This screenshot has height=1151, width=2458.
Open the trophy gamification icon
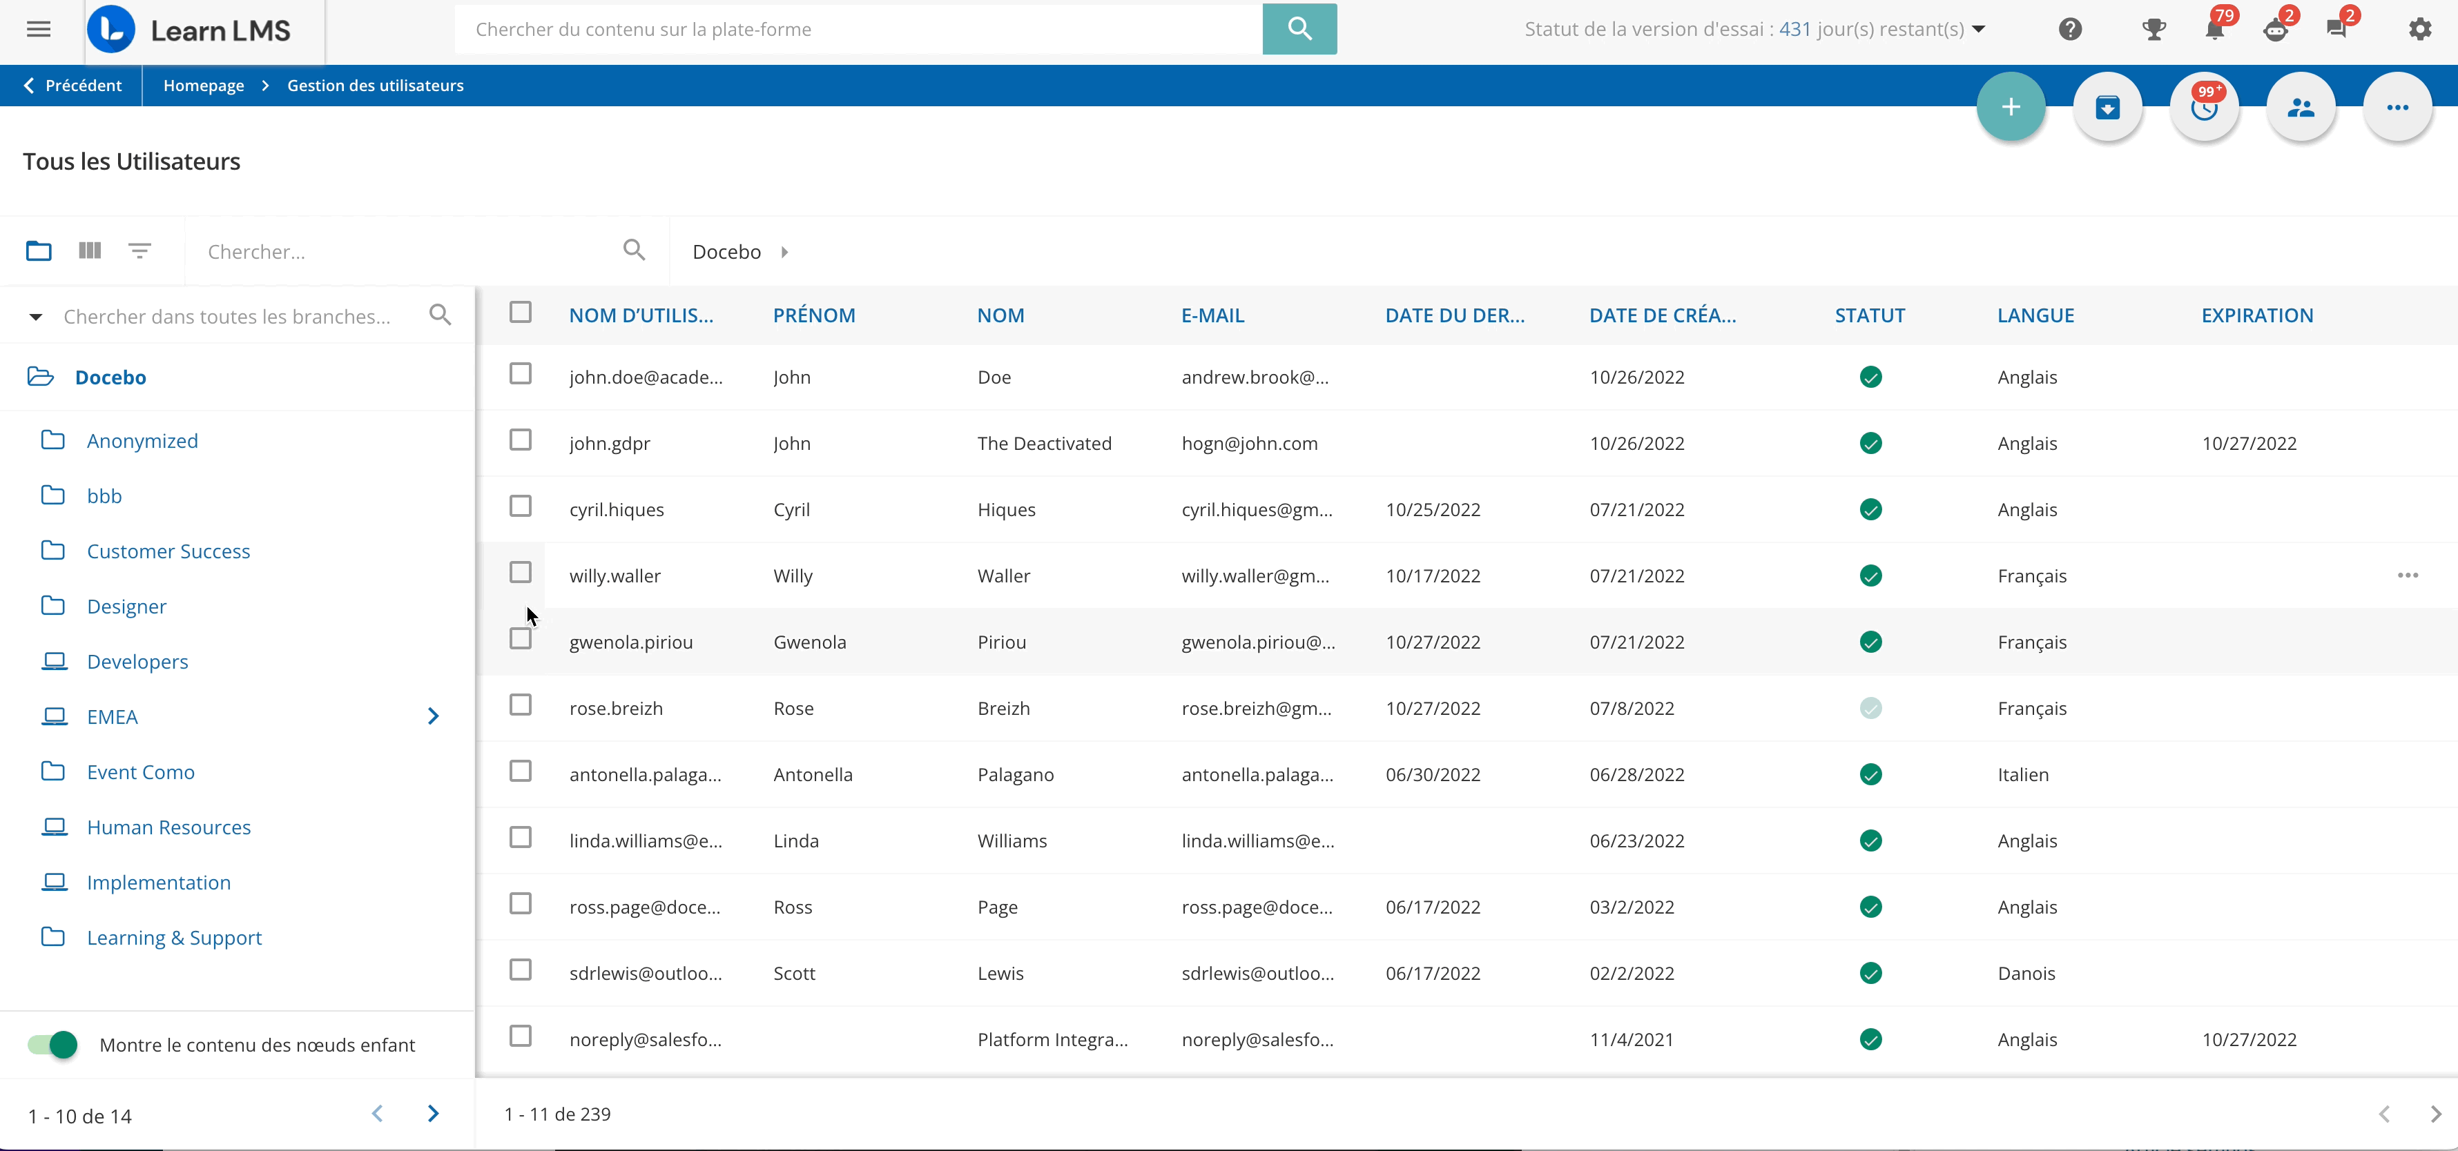tap(2154, 30)
